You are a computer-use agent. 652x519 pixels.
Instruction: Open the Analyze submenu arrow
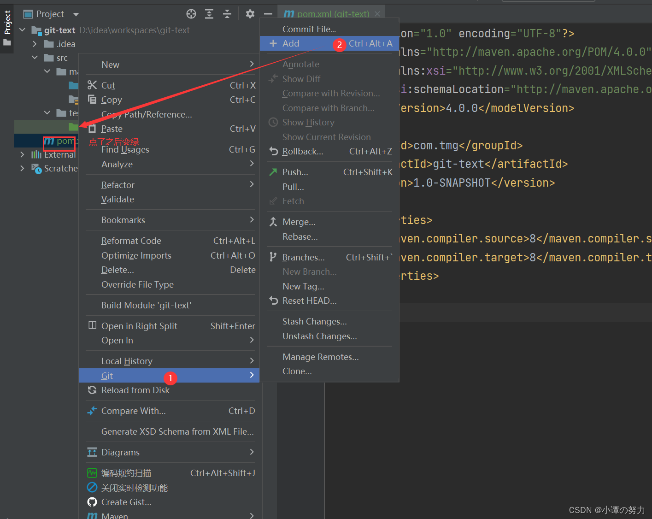252,164
